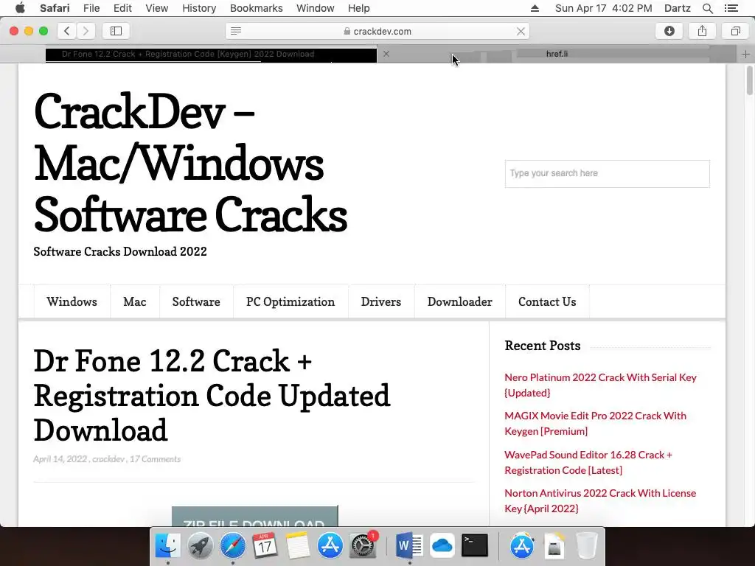This screenshot has width=755, height=566.
Task: Open Launchpad rocket icon in Dock
Action: (200, 546)
